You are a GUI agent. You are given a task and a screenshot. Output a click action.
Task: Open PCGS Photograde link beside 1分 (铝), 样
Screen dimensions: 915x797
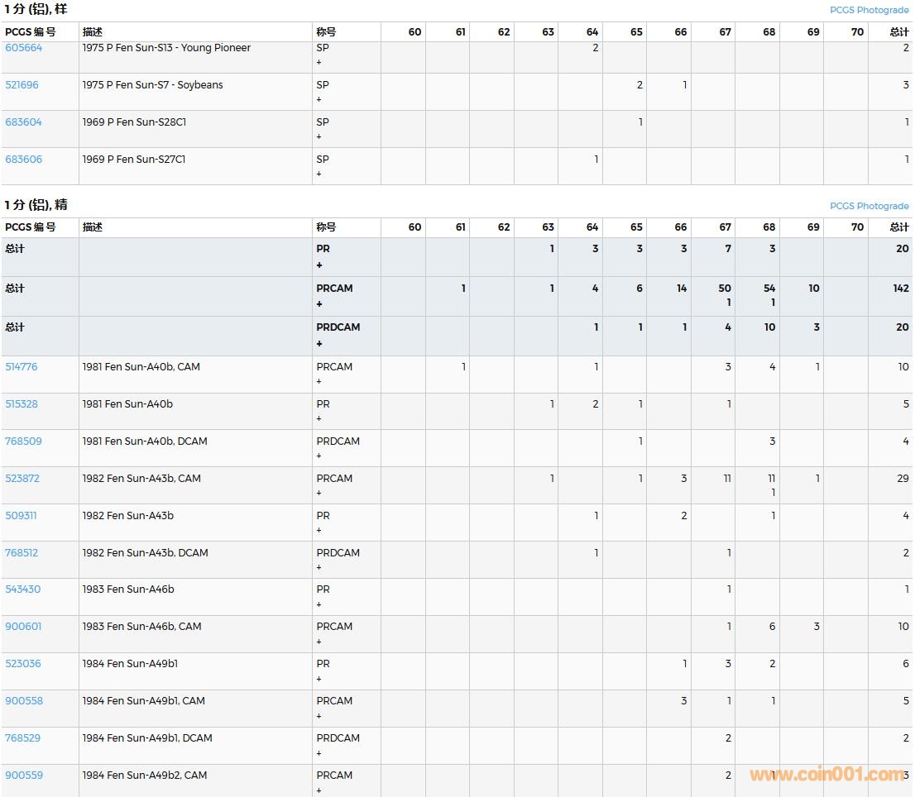coord(869,10)
